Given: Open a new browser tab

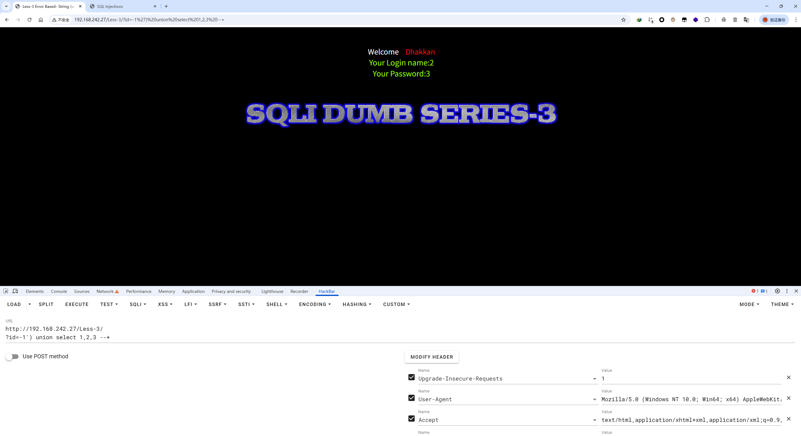Looking at the screenshot, I should pos(166,6).
